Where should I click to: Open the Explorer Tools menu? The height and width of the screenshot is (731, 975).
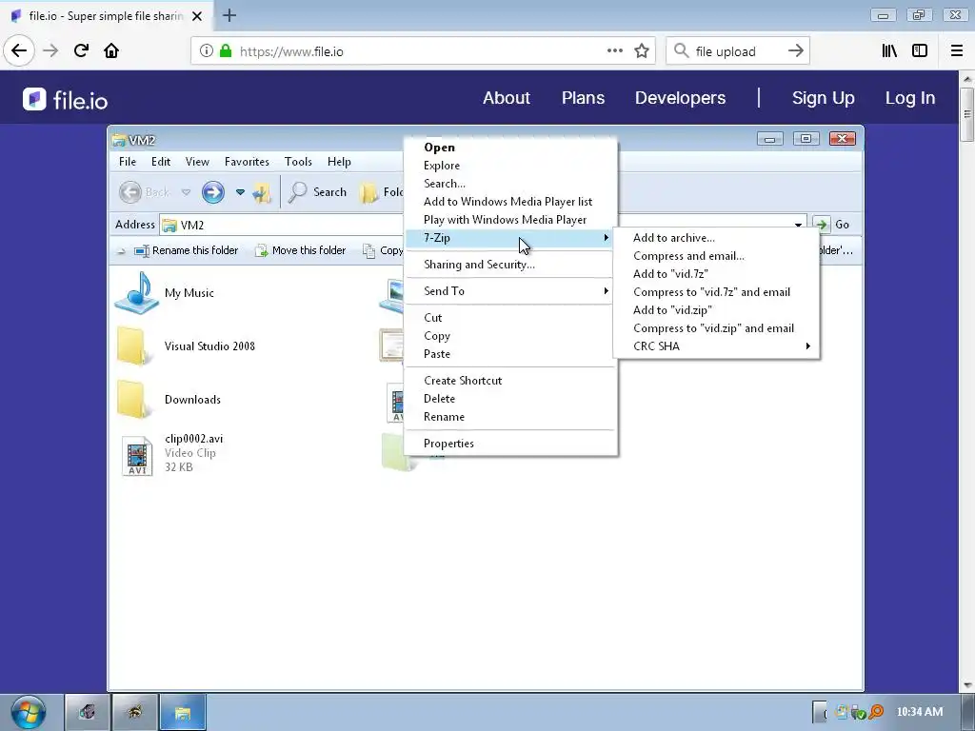click(x=298, y=162)
